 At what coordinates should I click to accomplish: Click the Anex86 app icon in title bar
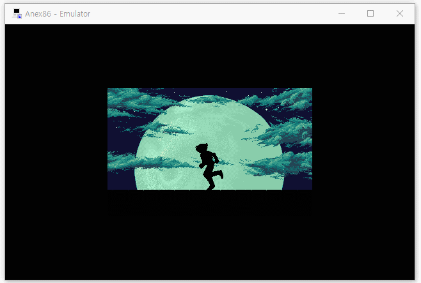(x=17, y=13)
